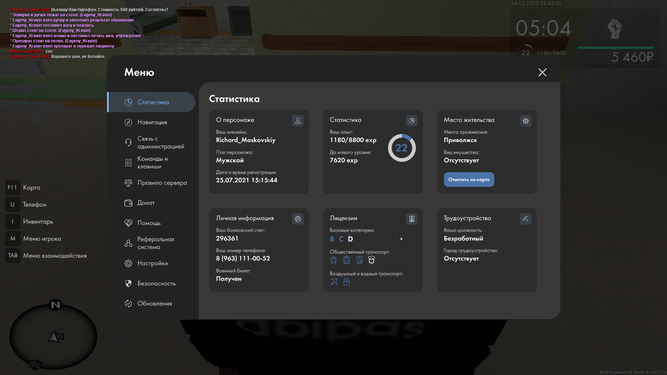
Task: Open the Навигация menu section
Action: point(152,122)
